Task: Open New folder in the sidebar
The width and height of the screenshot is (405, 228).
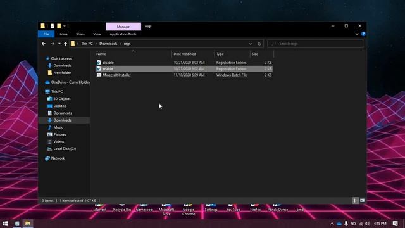Action: point(62,73)
